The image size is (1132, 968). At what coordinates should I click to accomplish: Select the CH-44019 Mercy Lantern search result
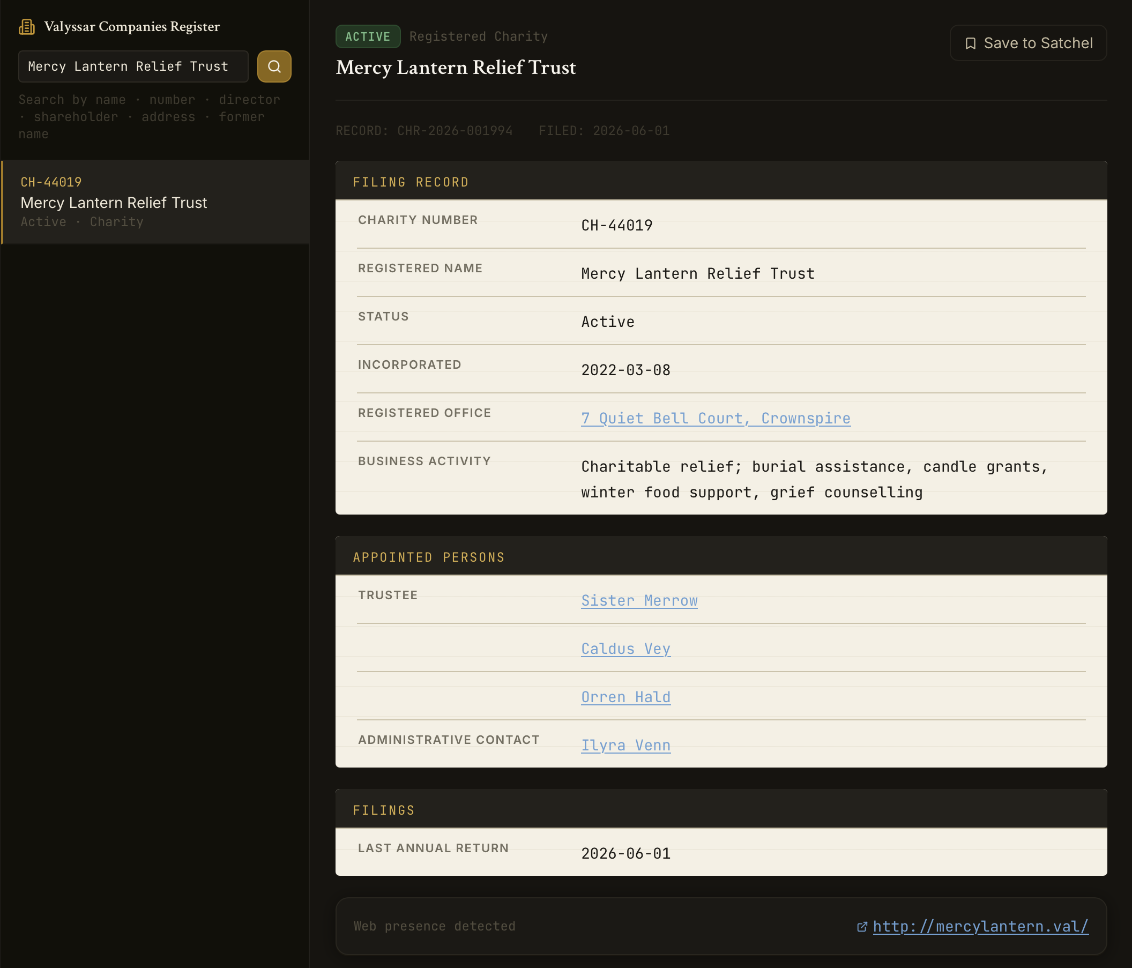(x=155, y=202)
